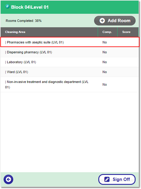
Task: Click the Sign Off button text
Action: (121, 179)
